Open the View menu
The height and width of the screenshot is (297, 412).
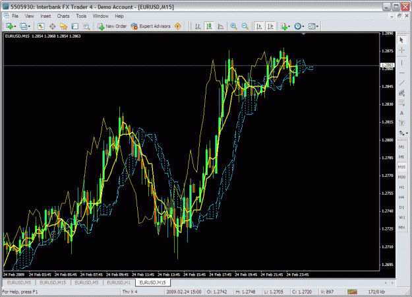[30, 16]
